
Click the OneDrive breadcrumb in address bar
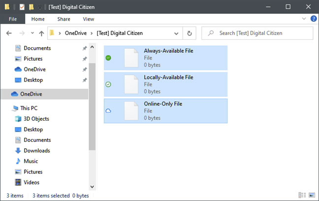click(x=76, y=33)
